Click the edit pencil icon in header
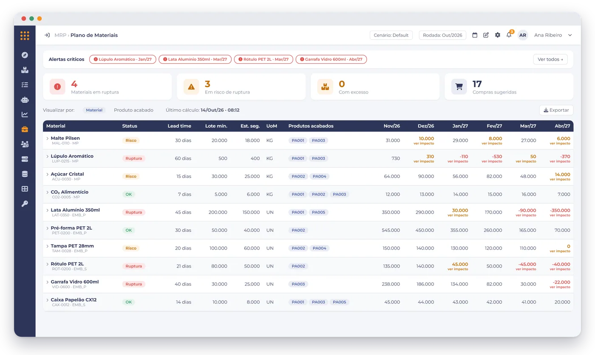The width and height of the screenshot is (595, 355). 486,35
